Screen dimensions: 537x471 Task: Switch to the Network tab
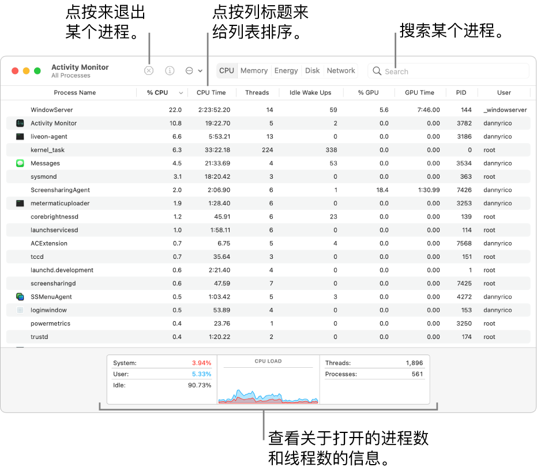pos(341,70)
